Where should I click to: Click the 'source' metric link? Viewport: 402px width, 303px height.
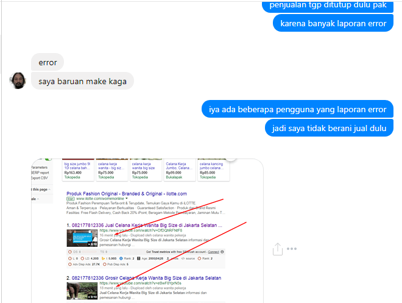(188, 258)
